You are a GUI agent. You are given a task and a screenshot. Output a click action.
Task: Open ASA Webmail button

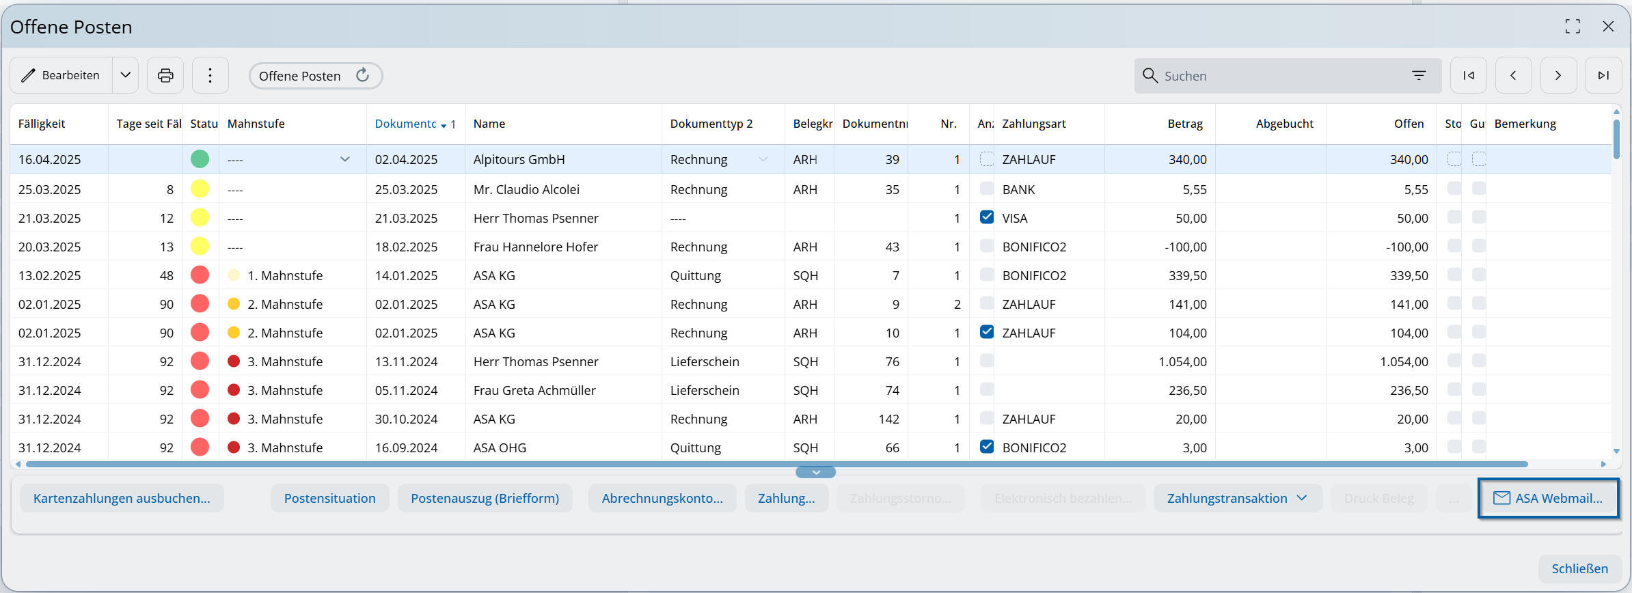point(1548,498)
